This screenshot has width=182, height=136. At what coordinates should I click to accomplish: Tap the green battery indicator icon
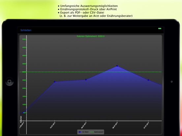(160, 29)
